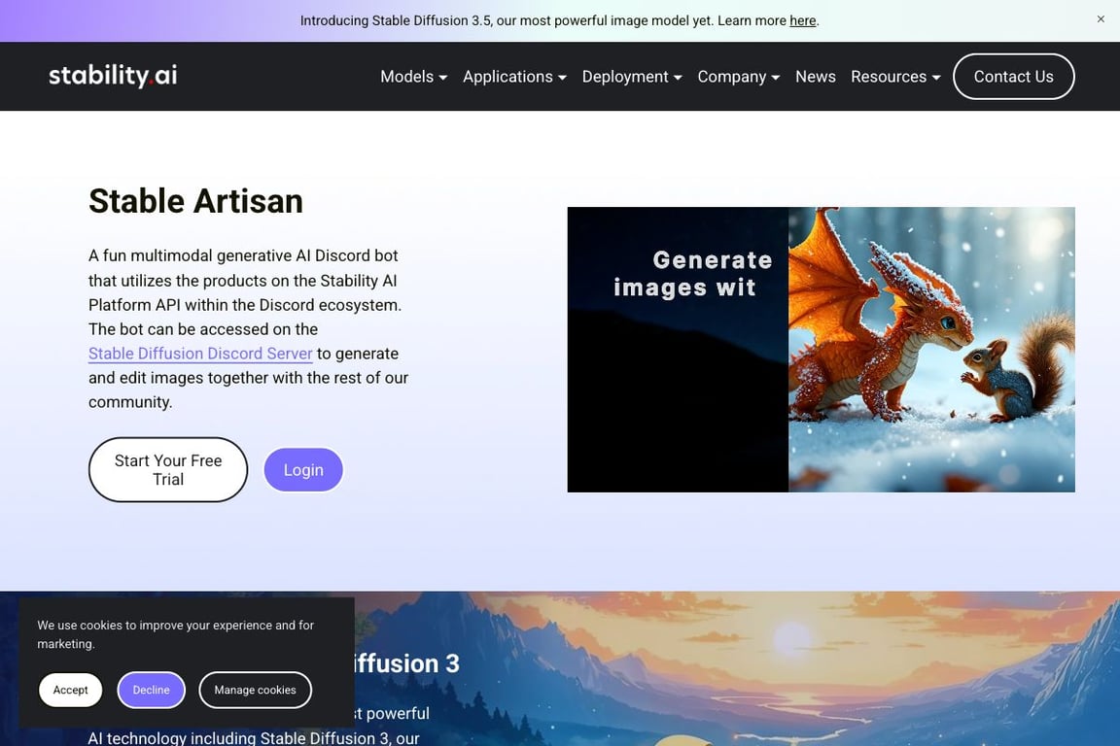
Task: Open the Company dropdown menu
Action: pos(739,77)
